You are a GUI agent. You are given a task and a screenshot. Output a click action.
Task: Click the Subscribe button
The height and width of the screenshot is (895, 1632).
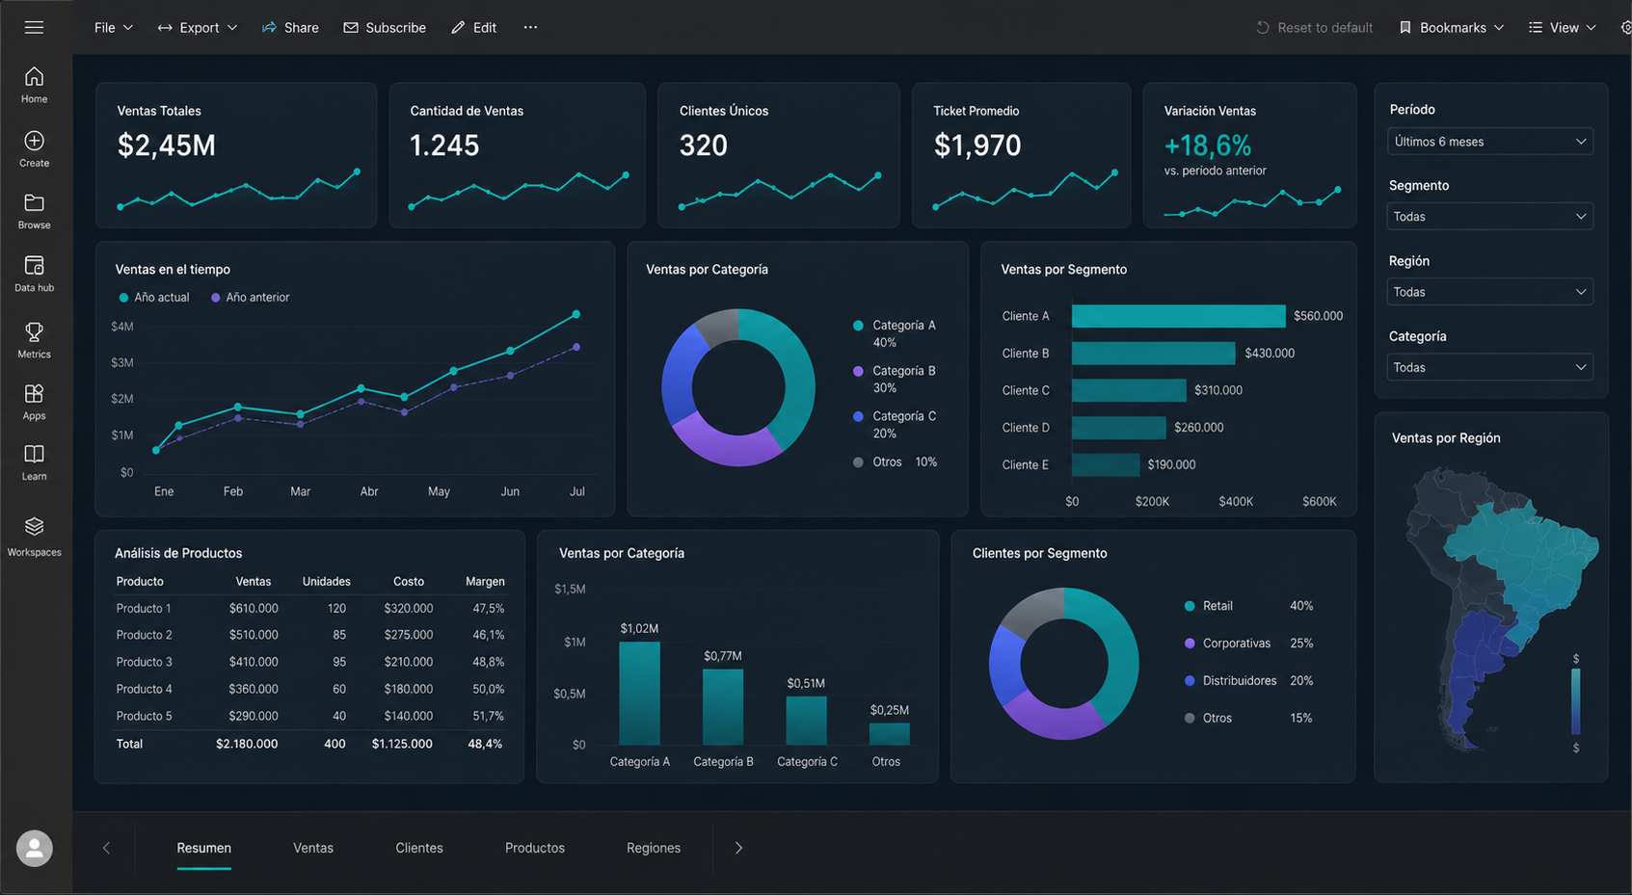point(385,27)
